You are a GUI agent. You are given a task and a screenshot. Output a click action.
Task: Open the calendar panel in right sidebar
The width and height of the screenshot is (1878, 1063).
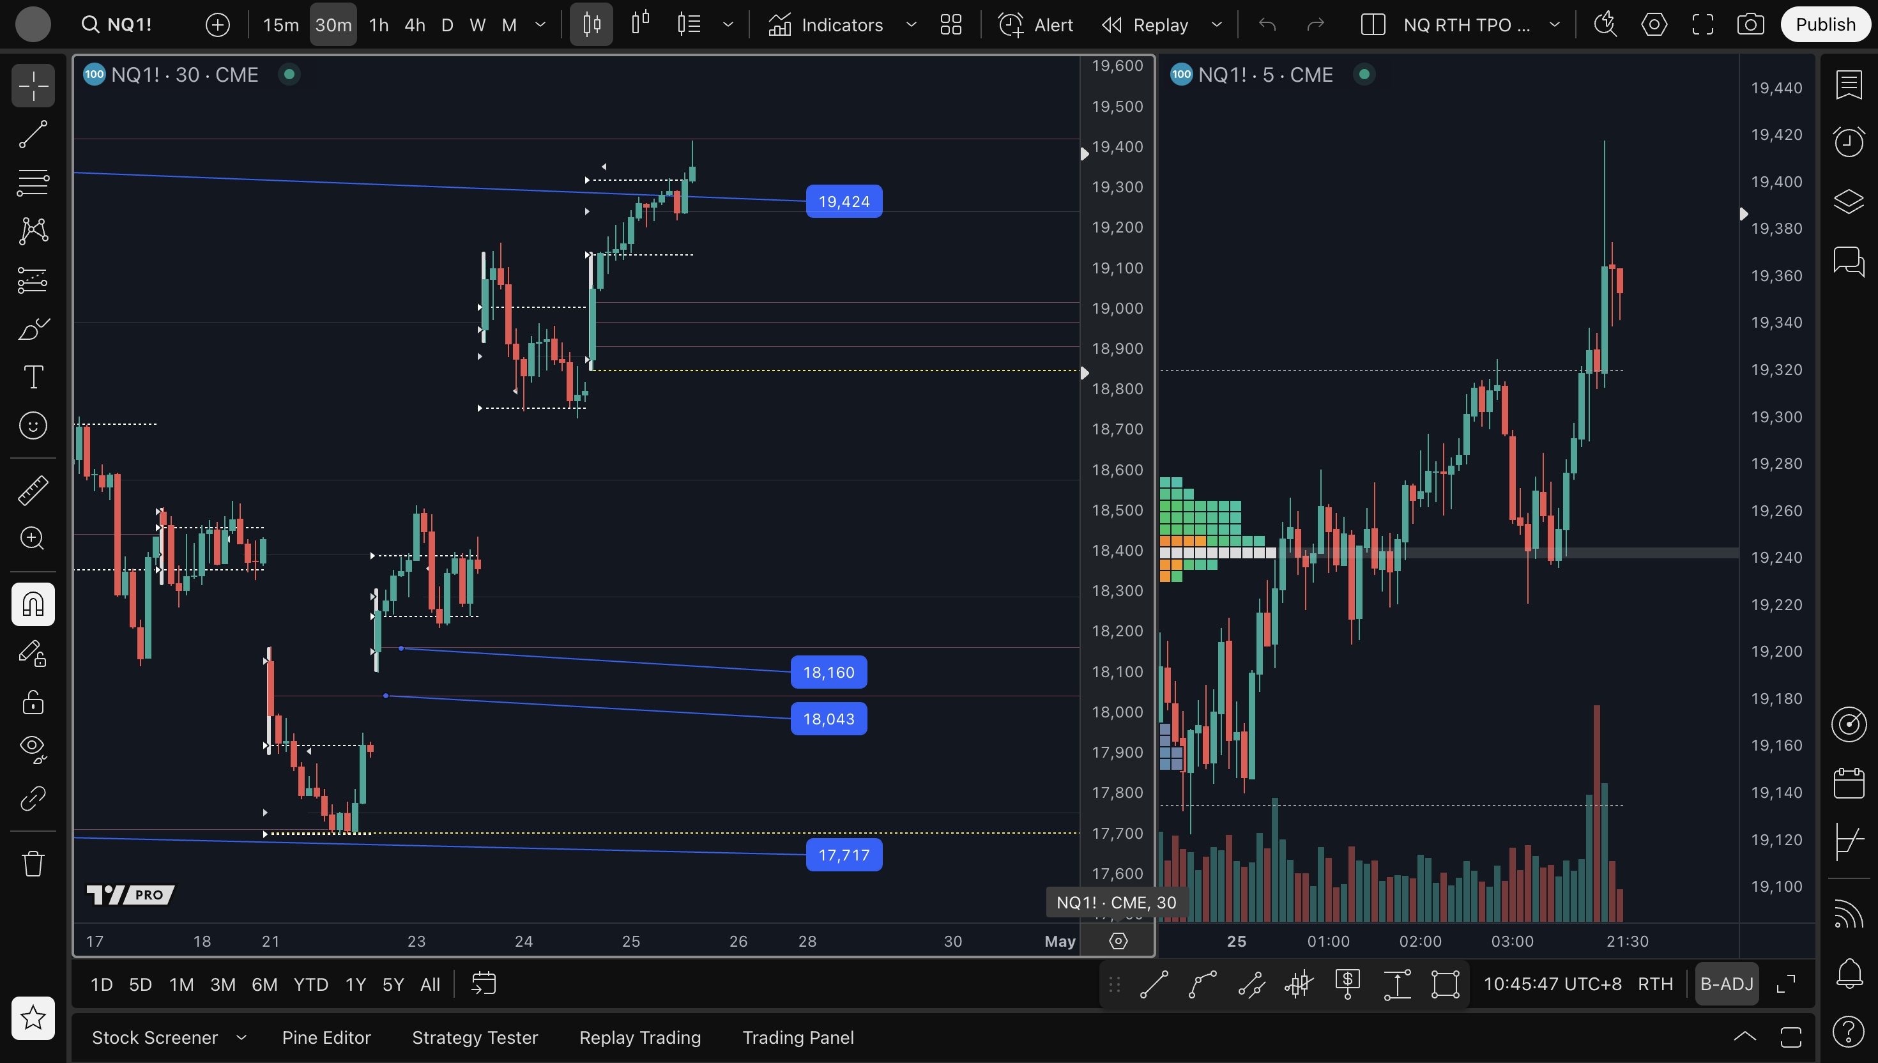1848,783
